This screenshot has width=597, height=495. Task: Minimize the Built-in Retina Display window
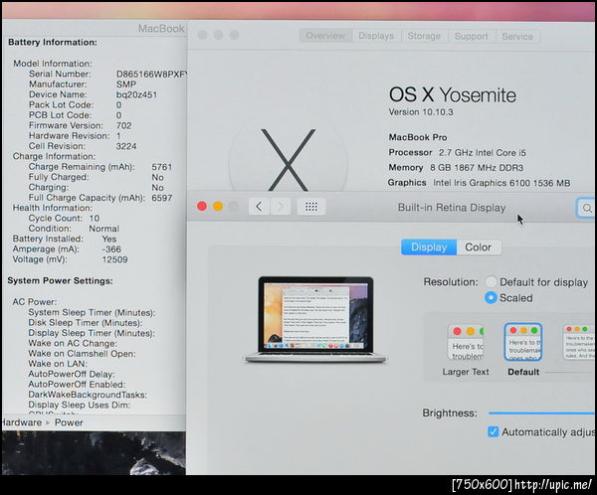[218, 206]
